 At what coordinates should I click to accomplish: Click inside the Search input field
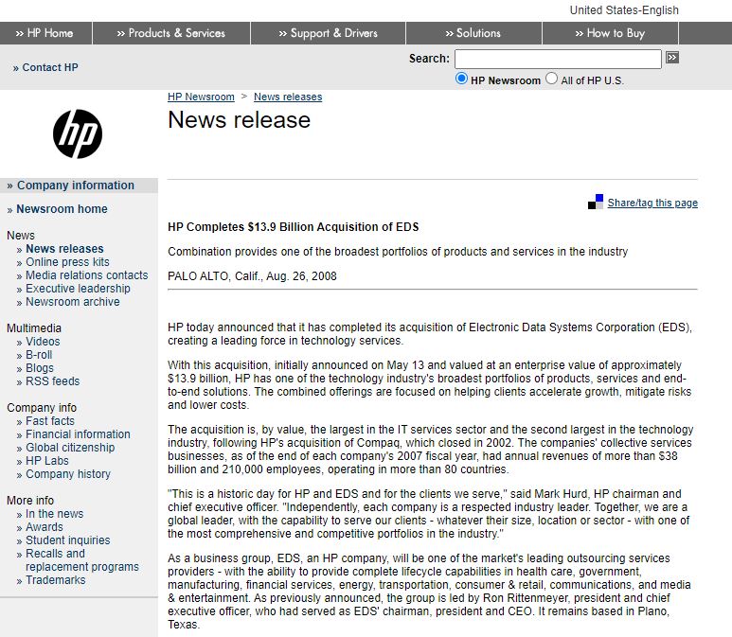558,59
